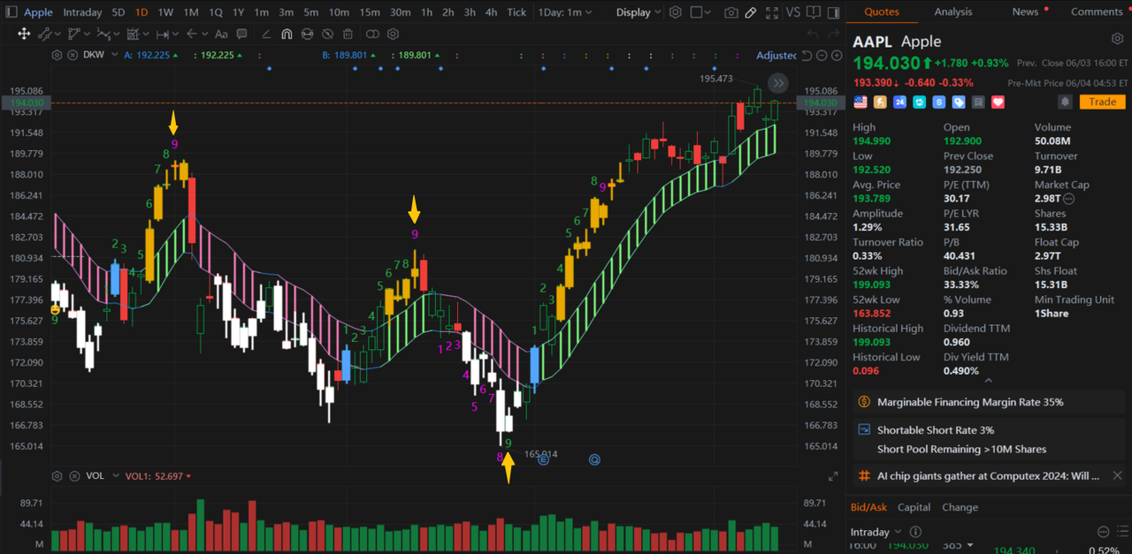Select the crosshair move cursor tool
Viewport: 1132px width, 554px height.
[24, 34]
